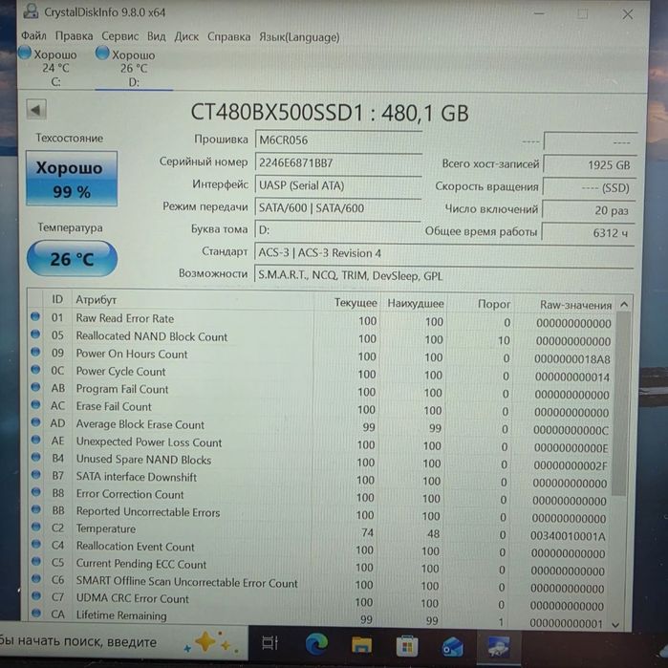Go to previous disk with arrow button

[x=36, y=110]
